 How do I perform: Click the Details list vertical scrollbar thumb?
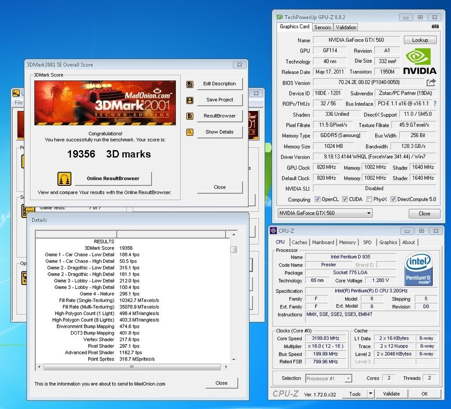(x=233, y=249)
